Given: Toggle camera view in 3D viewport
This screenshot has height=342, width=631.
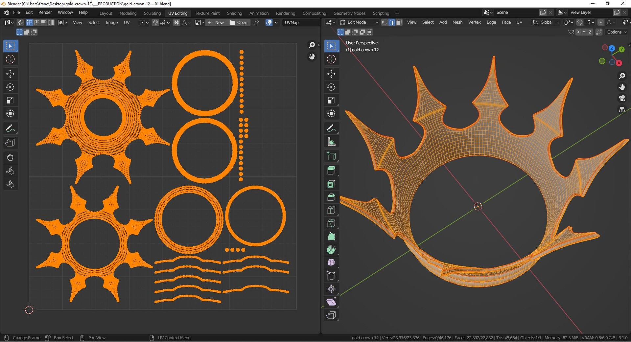Looking at the screenshot, I should [622, 98].
